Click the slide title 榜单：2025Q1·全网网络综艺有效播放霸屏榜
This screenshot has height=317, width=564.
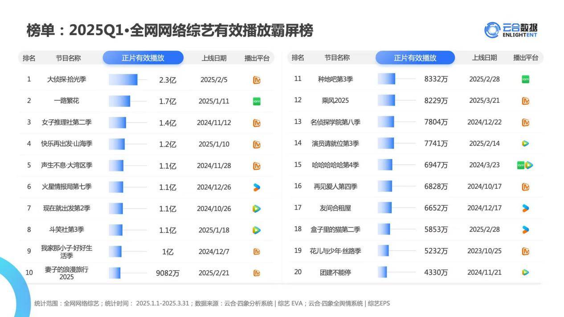tap(170, 30)
